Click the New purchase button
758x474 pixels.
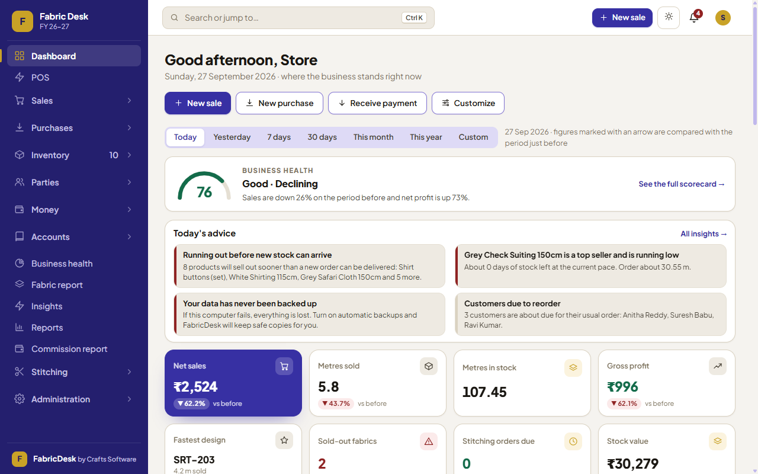pos(280,103)
